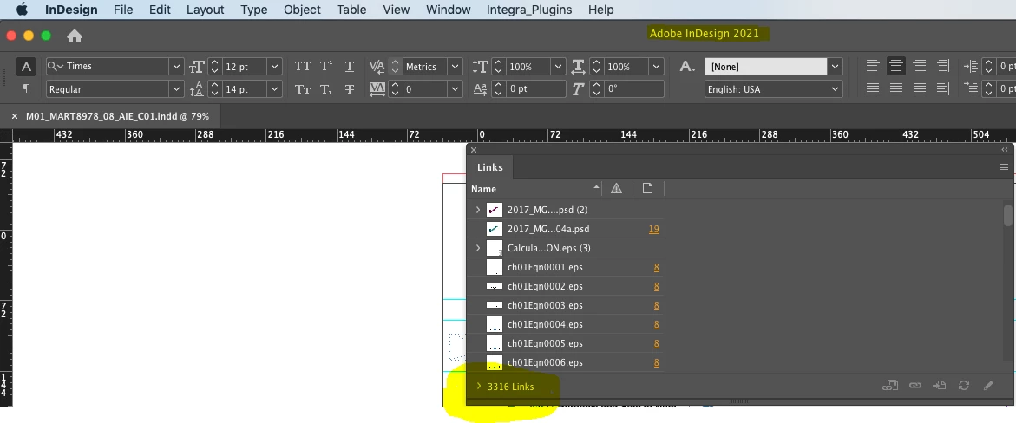Toggle Small Caps formatting
The height and width of the screenshot is (423, 1016).
(x=303, y=88)
